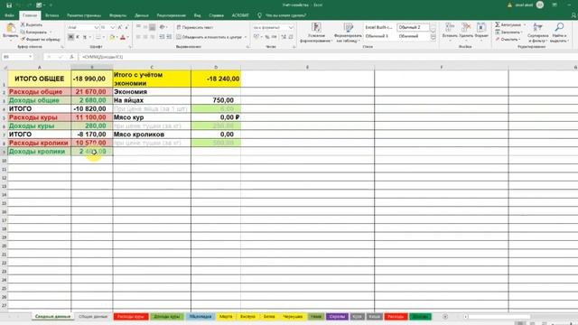Screen dimensions: 578x325
Task: Switch to the Data (Данные) tab
Action: click(x=142, y=15)
